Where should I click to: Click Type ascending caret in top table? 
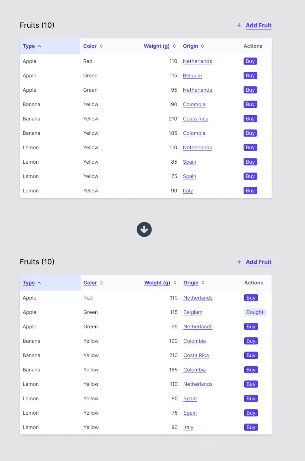coord(39,46)
